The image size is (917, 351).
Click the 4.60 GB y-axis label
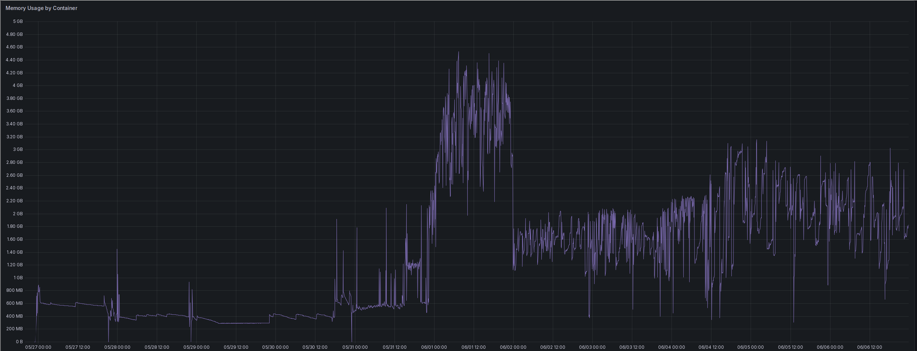pyautogui.click(x=14, y=47)
